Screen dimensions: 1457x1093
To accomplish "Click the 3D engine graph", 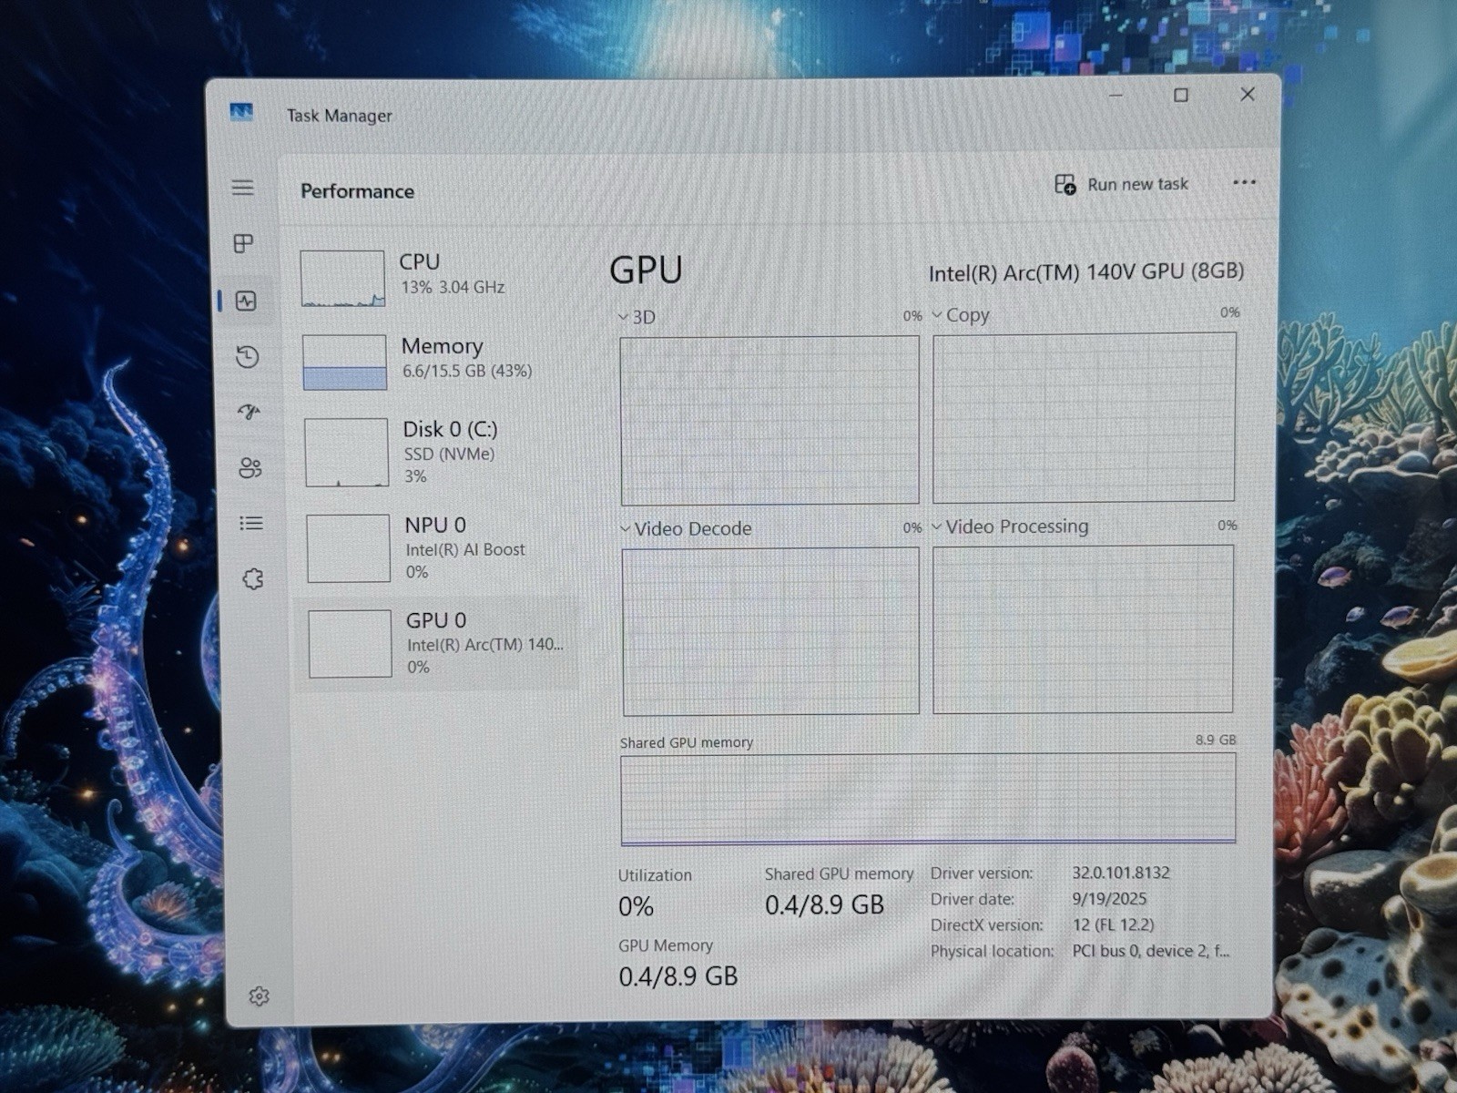I will point(769,421).
